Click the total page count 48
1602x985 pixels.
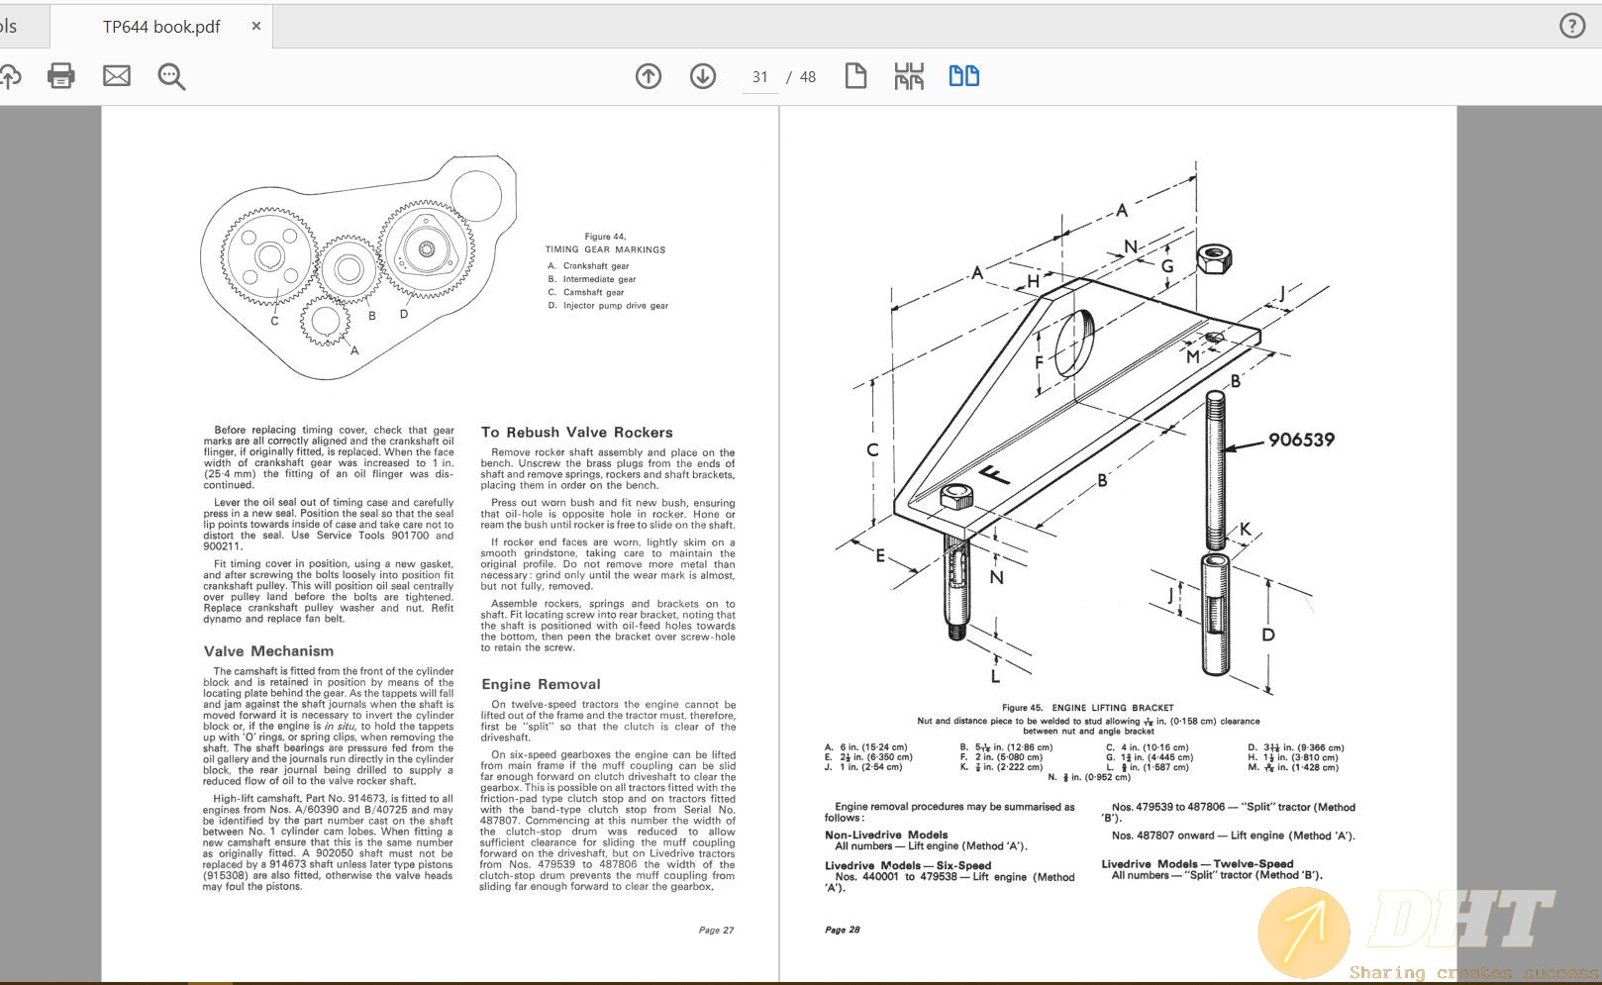(808, 77)
